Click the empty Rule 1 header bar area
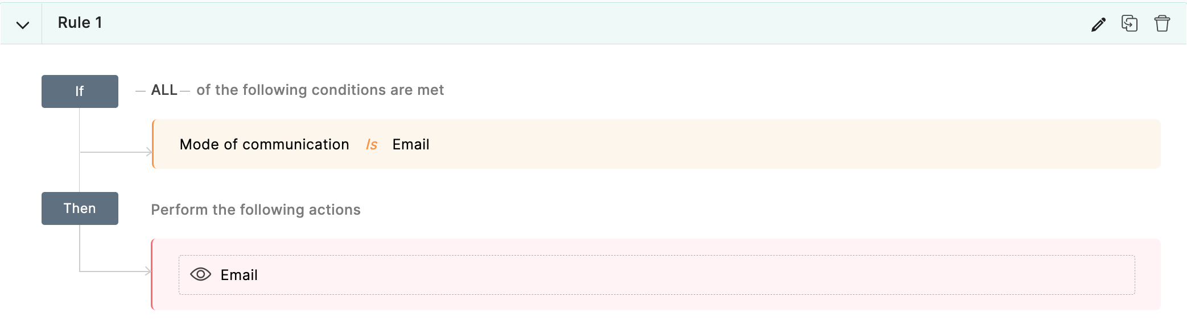Screen dimensions: 1187x334 click(569, 23)
